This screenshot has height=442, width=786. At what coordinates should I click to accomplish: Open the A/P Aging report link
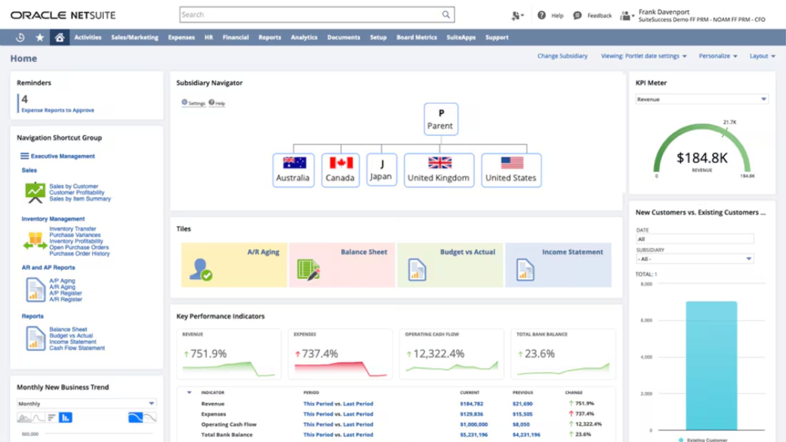[x=62, y=281]
